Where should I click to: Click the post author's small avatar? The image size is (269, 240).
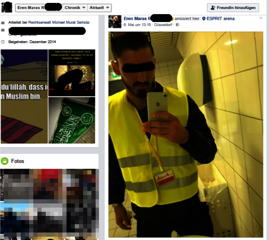click(x=114, y=22)
